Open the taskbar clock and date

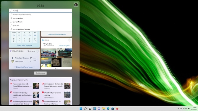(x=194, y=109)
